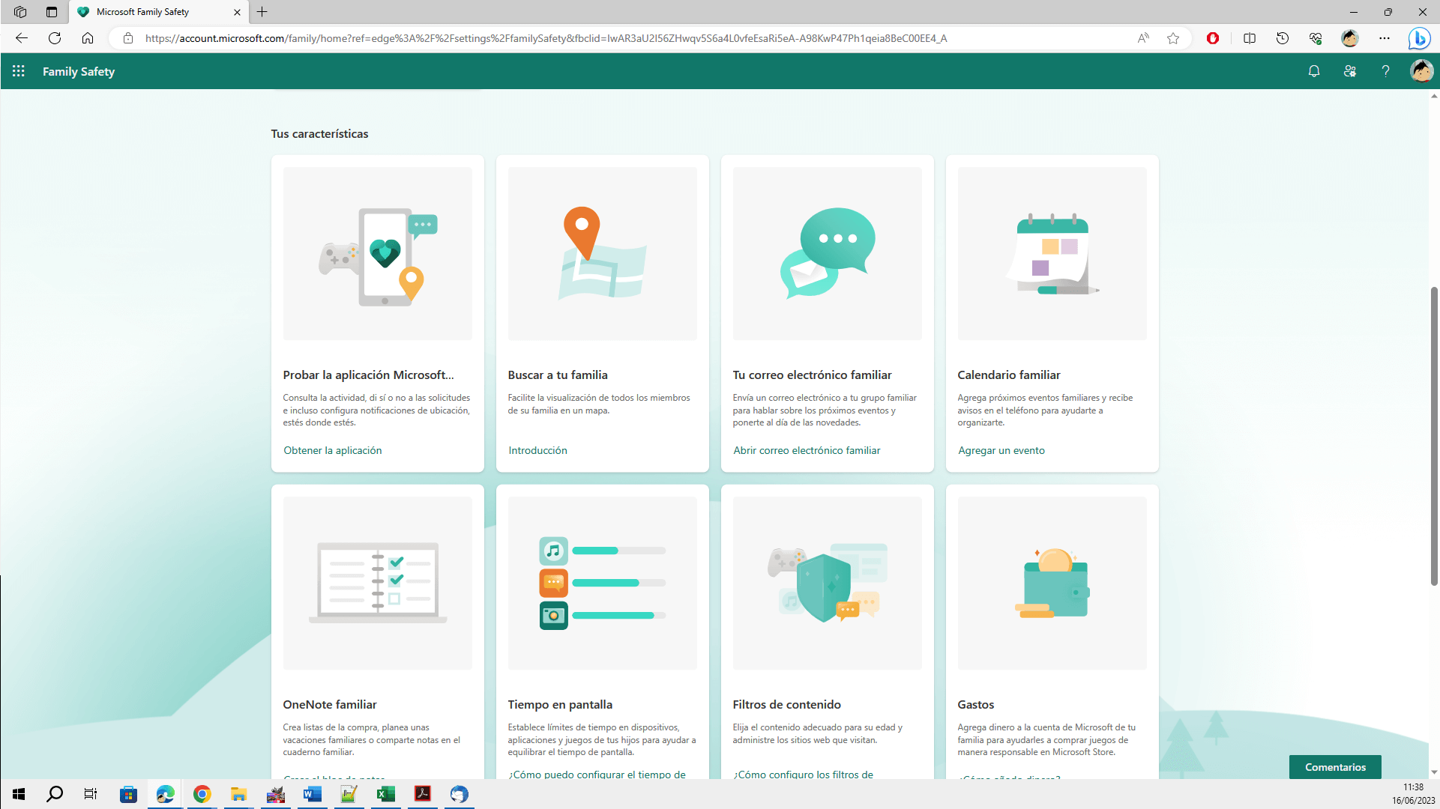The height and width of the screenshot is (809, 1440).
Task: Close the Microsoft Family Safety tab
Action: click(238, 12)
